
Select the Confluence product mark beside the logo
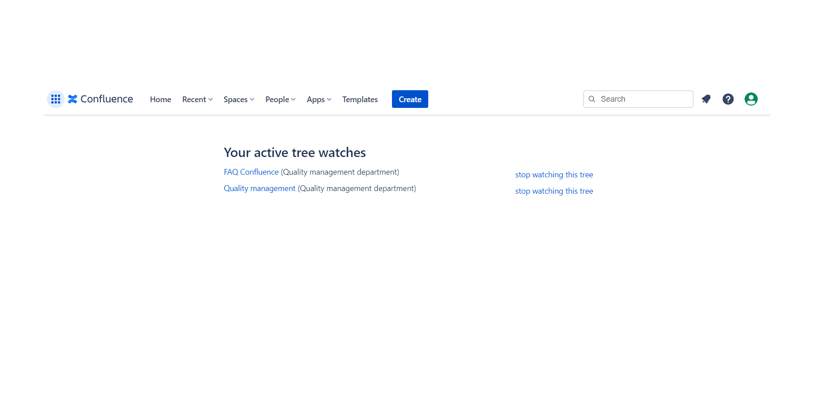73,99
